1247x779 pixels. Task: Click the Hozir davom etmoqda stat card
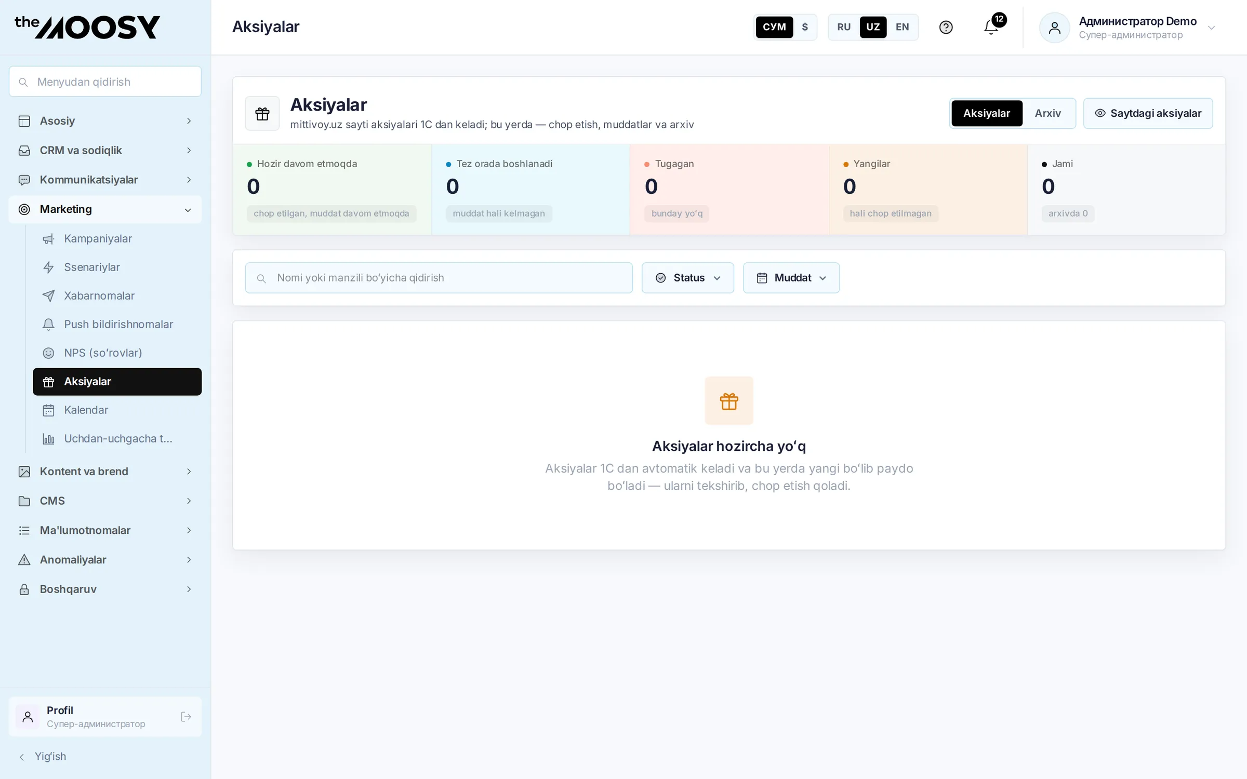coord(332,190)
